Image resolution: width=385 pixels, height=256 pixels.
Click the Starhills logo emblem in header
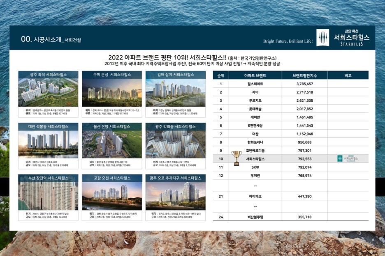coord(322,37)
